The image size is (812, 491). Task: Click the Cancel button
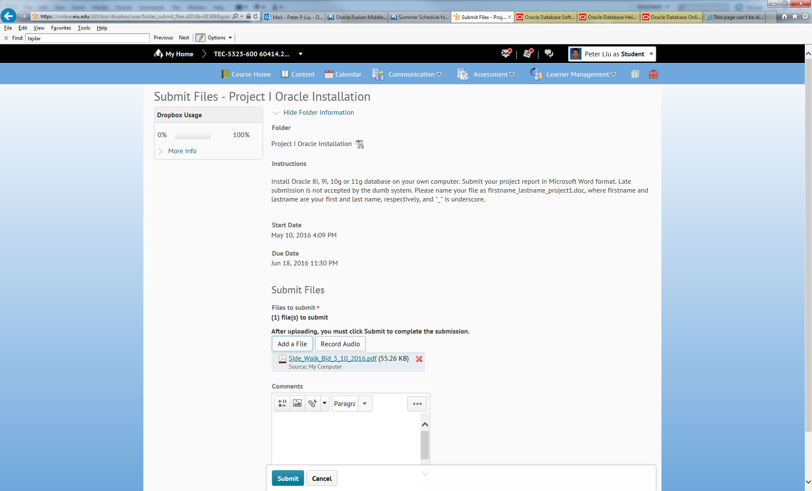322,478
